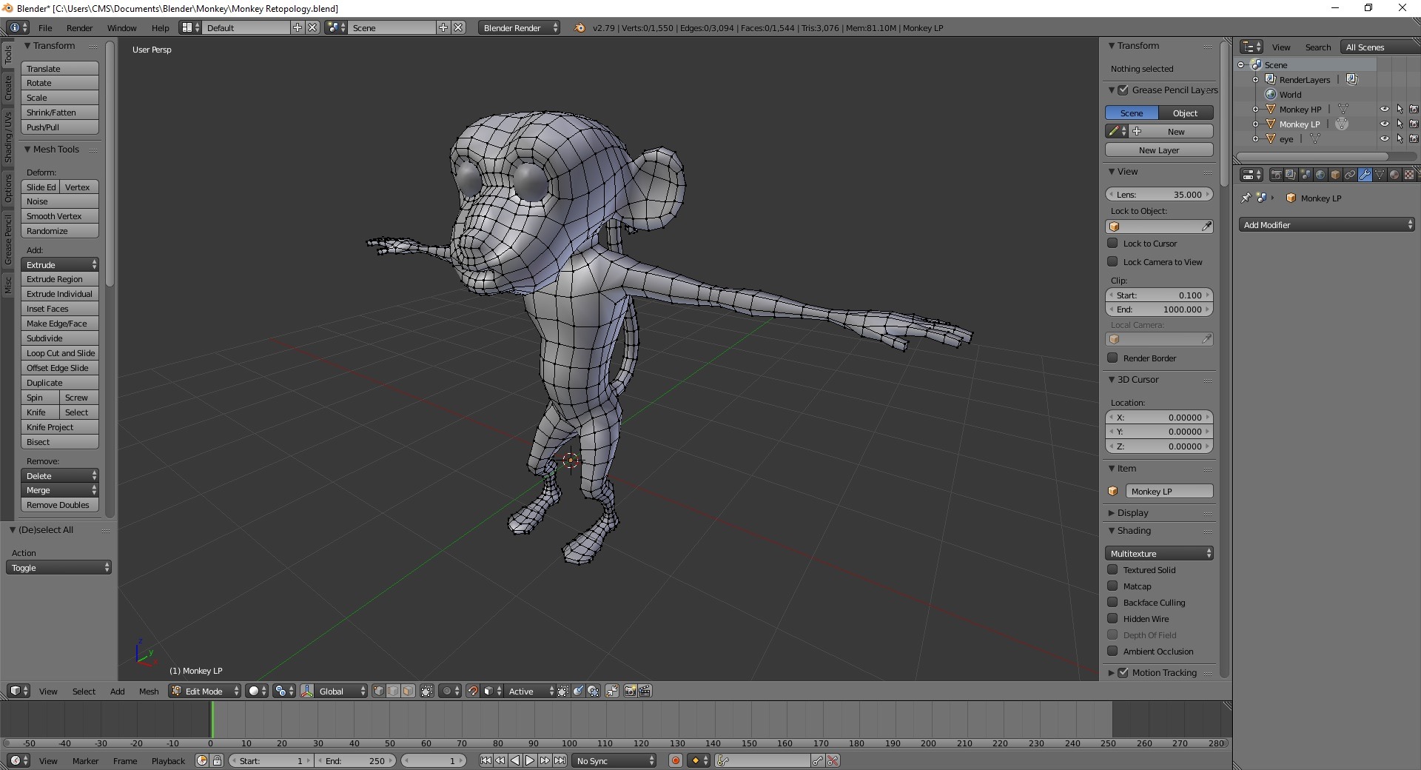The height and width of the screenshot is (770, 1421).
Task: Open the Add Modifier dropdown
Action: click(1326, 224)
